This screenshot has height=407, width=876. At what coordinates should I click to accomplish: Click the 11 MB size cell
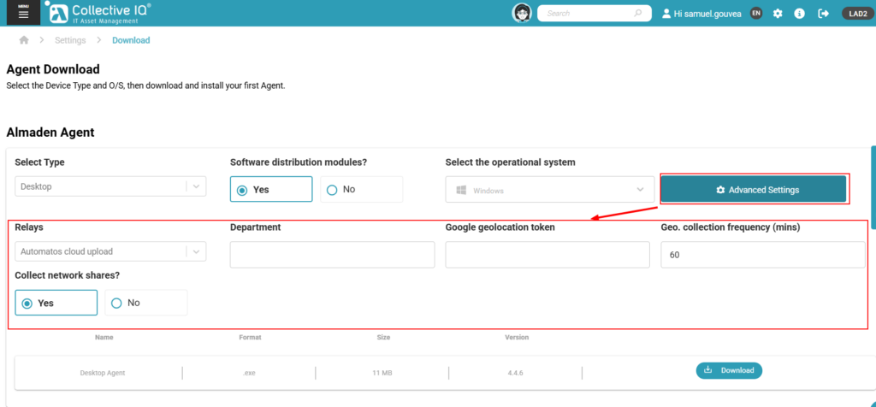coord(382,373)
